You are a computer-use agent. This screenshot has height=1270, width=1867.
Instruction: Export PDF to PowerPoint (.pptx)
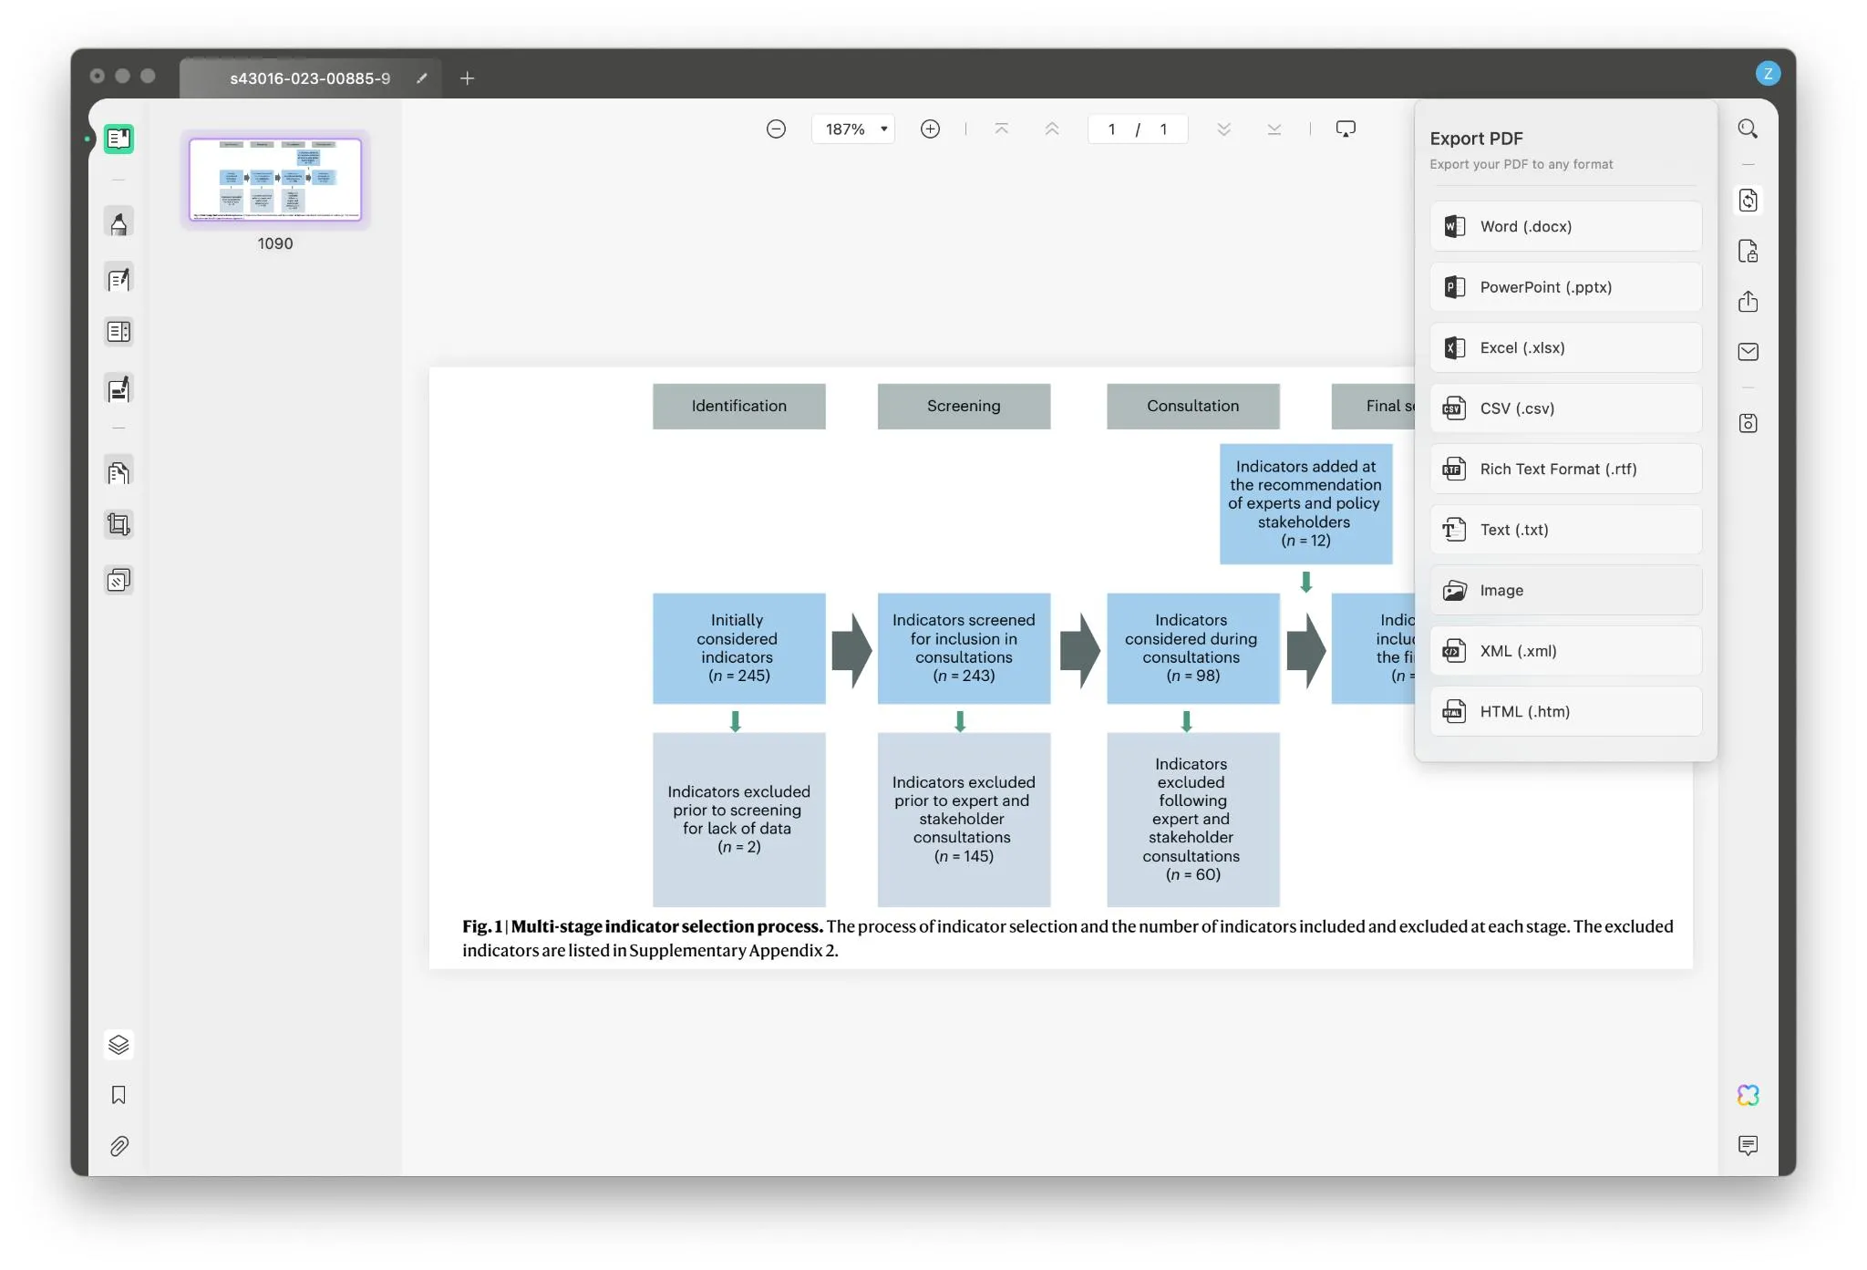tap(1565, 287)
